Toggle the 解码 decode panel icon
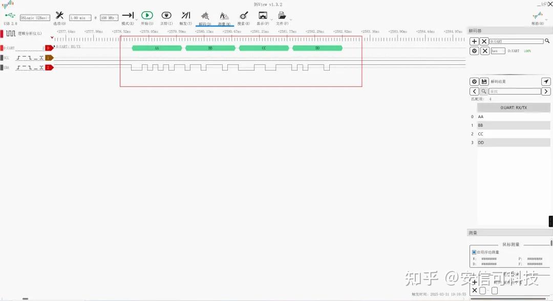Screen dimensions: 553x301 click(205, 16)
